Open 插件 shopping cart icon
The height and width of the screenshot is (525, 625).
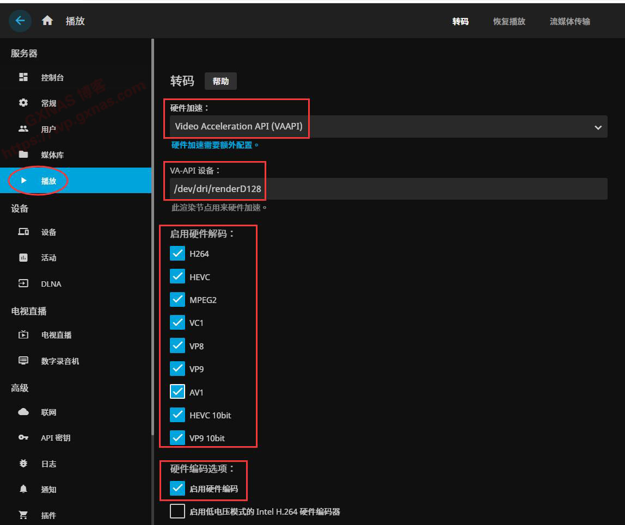coord(23,515)
